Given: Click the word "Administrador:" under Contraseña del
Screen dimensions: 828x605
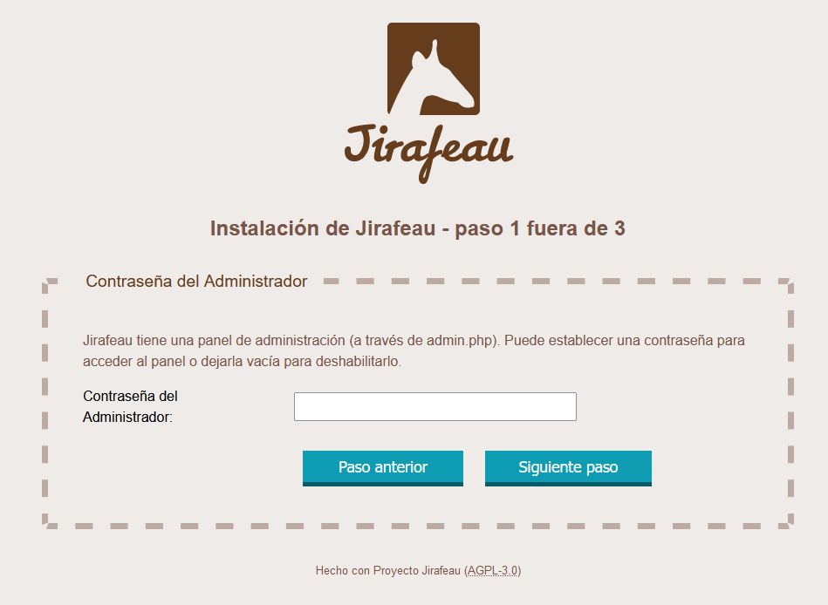Looking at the screenshot, I should [x=127, y=418].
